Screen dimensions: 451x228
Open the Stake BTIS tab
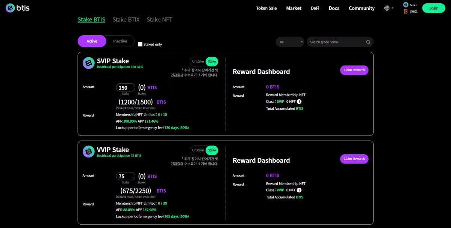point(91,19)
